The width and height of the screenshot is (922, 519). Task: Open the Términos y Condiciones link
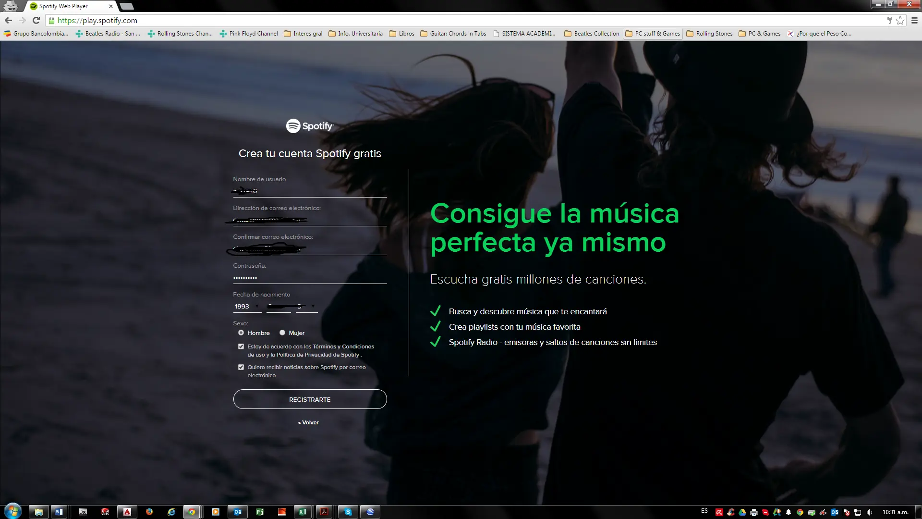point(343,346)
